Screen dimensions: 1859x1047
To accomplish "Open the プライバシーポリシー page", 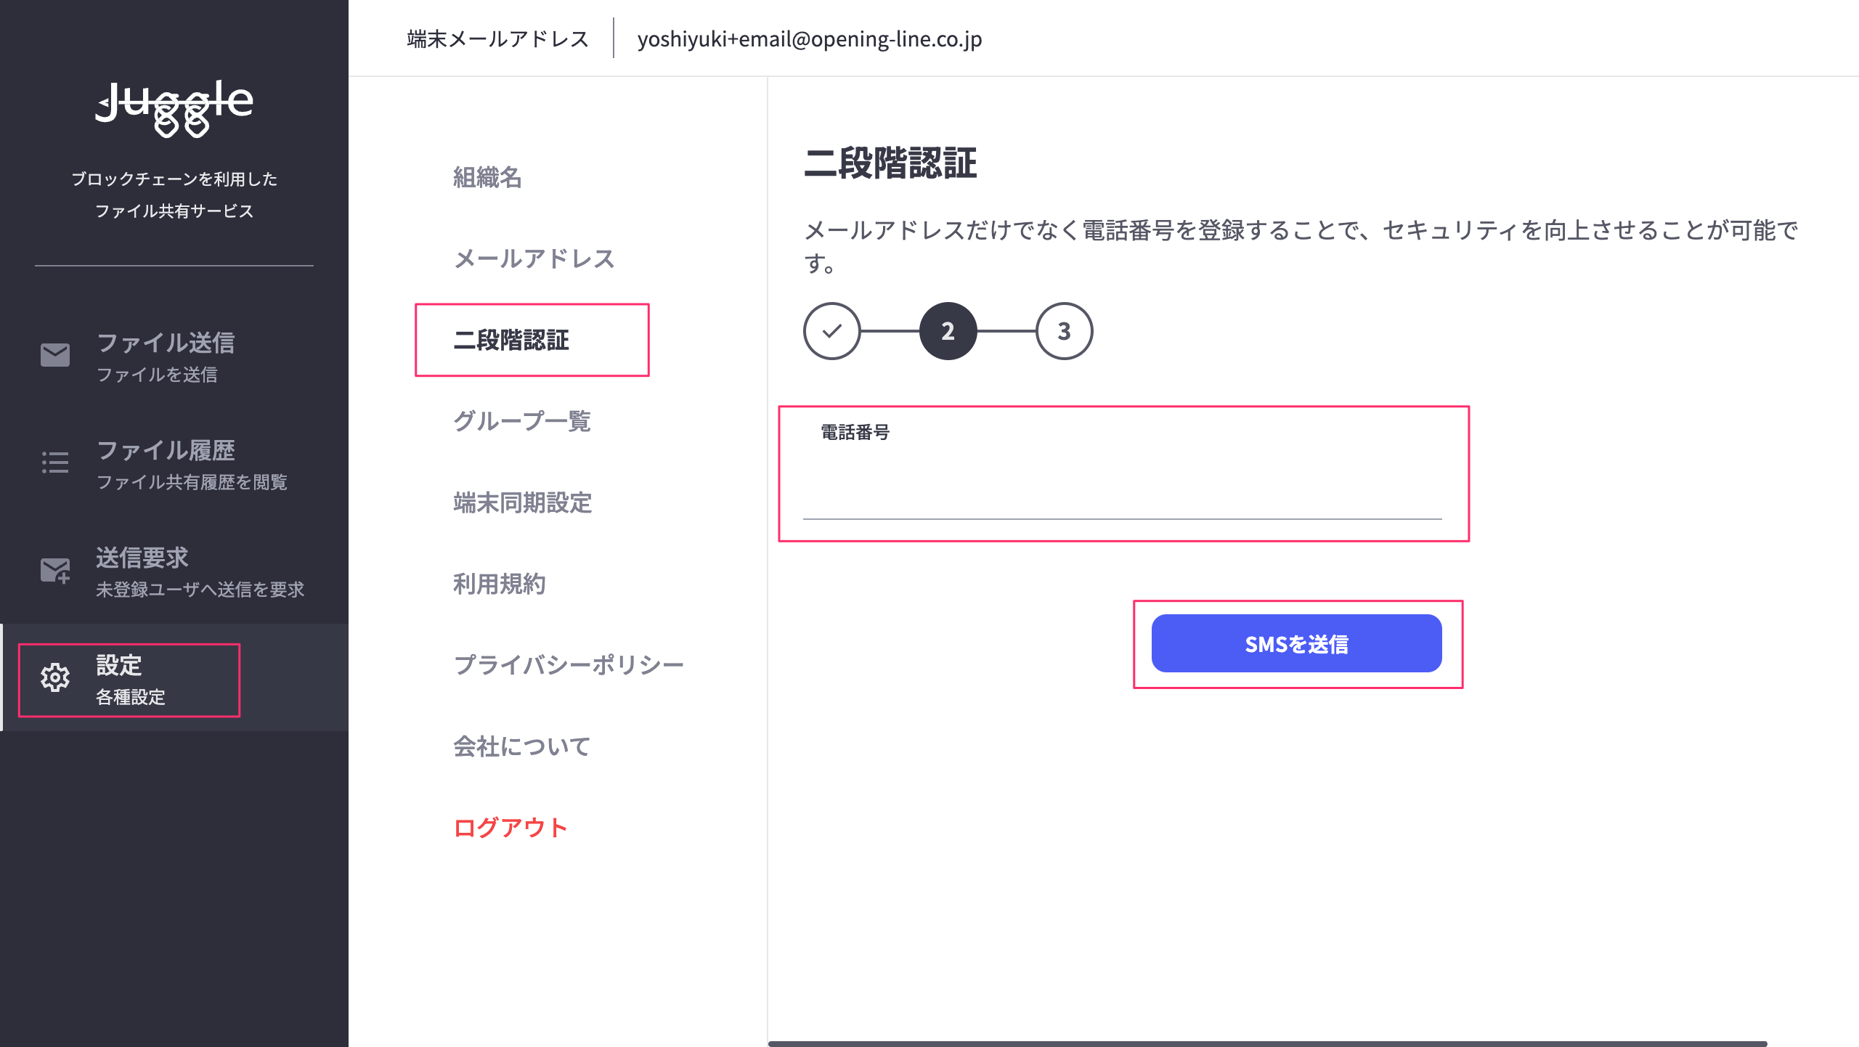I will (x=569, y=665).
